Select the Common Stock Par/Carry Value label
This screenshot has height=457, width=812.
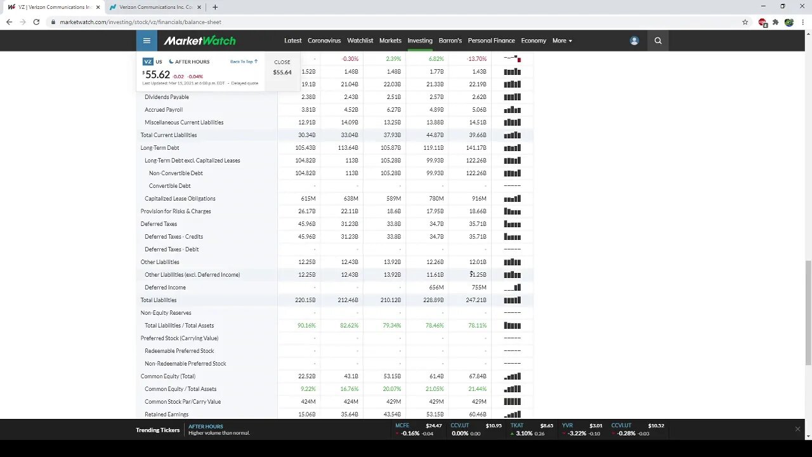click(x=183, y=402)
